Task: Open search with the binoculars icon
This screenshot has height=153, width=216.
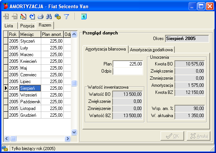Action: 49,16
